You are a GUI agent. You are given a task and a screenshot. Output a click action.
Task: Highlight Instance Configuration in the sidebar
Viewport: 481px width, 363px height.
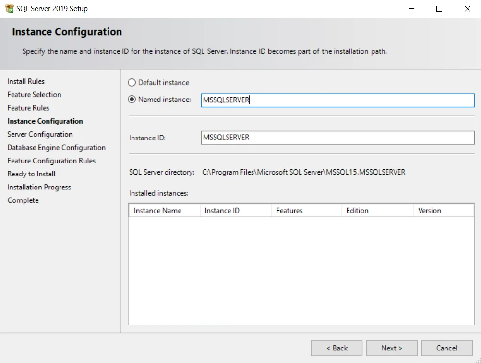pyautogui.click(x=45, y=121)
